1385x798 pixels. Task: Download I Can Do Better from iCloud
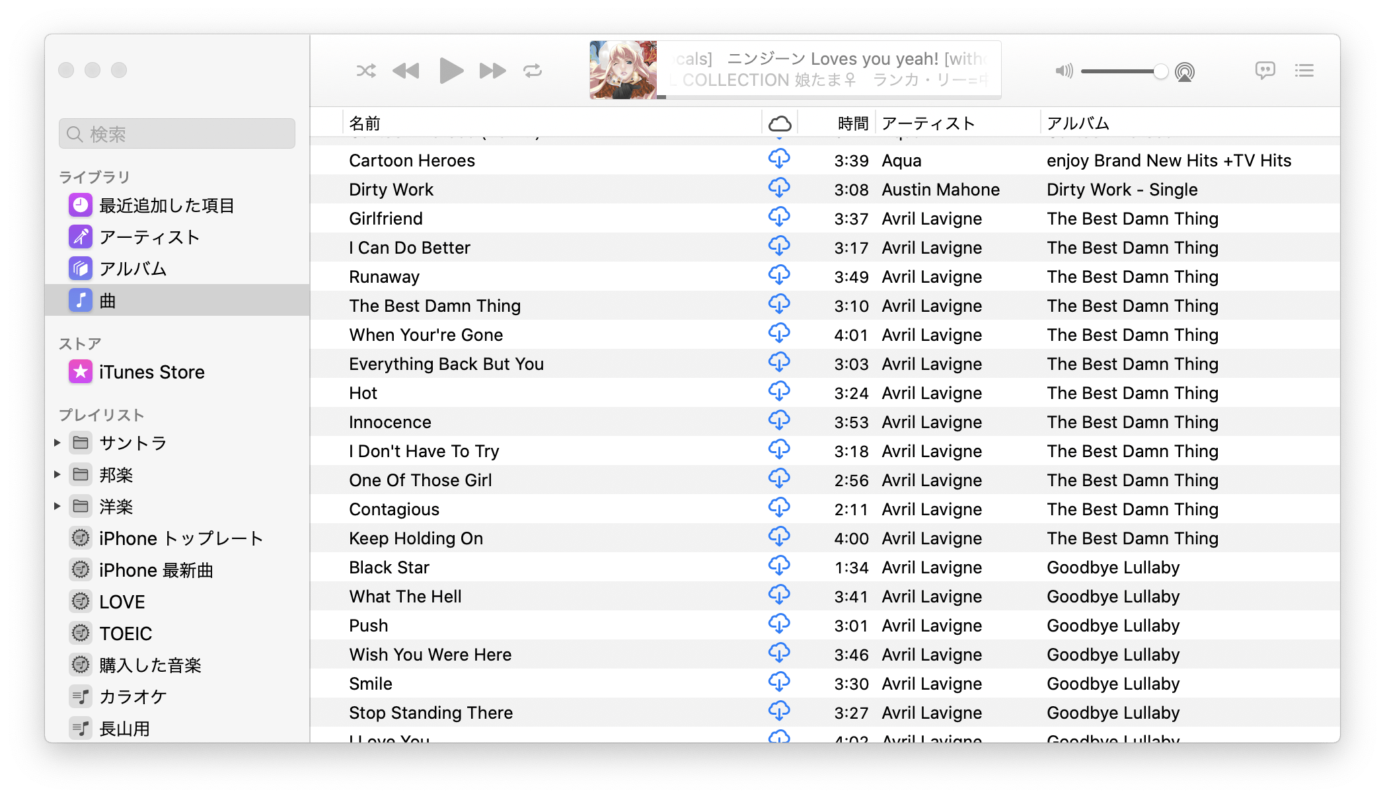pos(779,246)
